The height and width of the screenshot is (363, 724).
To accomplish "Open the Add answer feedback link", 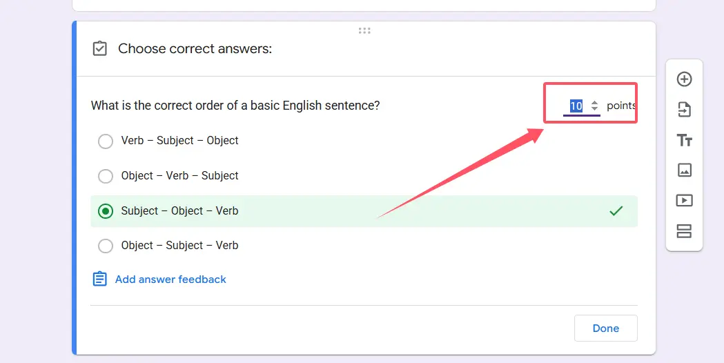I will 170,279.
